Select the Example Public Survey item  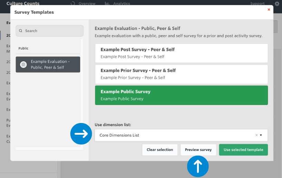181,95
